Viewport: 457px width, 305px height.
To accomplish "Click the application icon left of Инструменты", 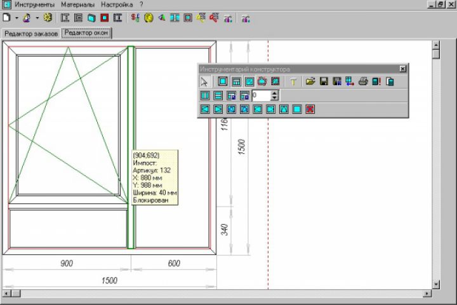I will pos(6,4).
